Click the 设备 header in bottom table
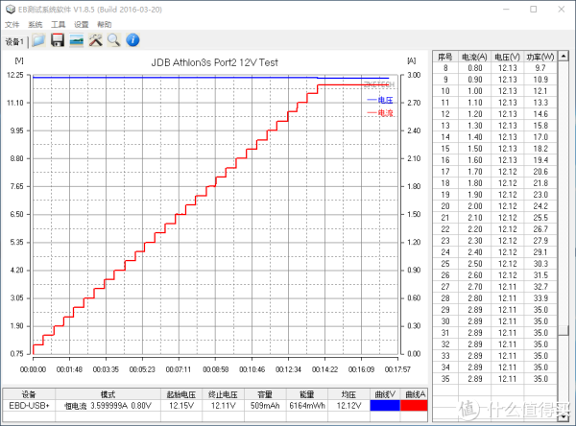 pos(29,394)
